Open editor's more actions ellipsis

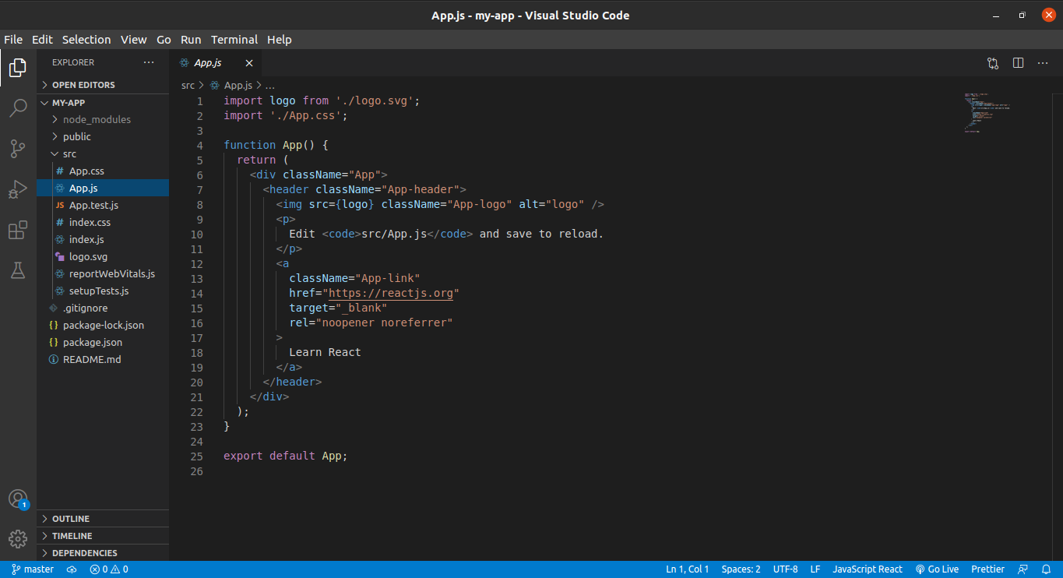pyautogui.click(x=1043, y=63)
